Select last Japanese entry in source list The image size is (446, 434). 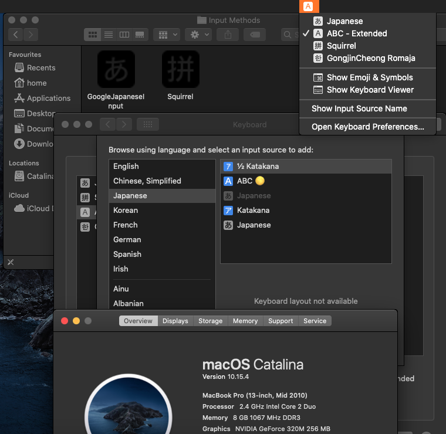click(x=306, y=225)
